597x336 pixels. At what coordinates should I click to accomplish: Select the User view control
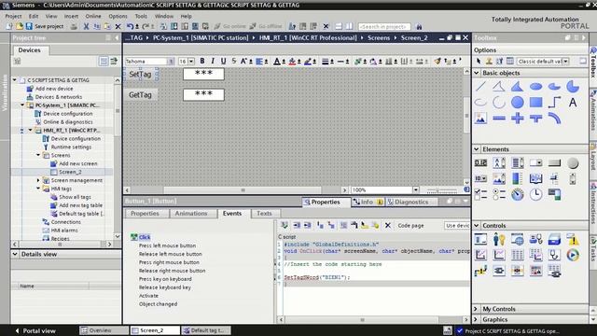tap(499, 239)
